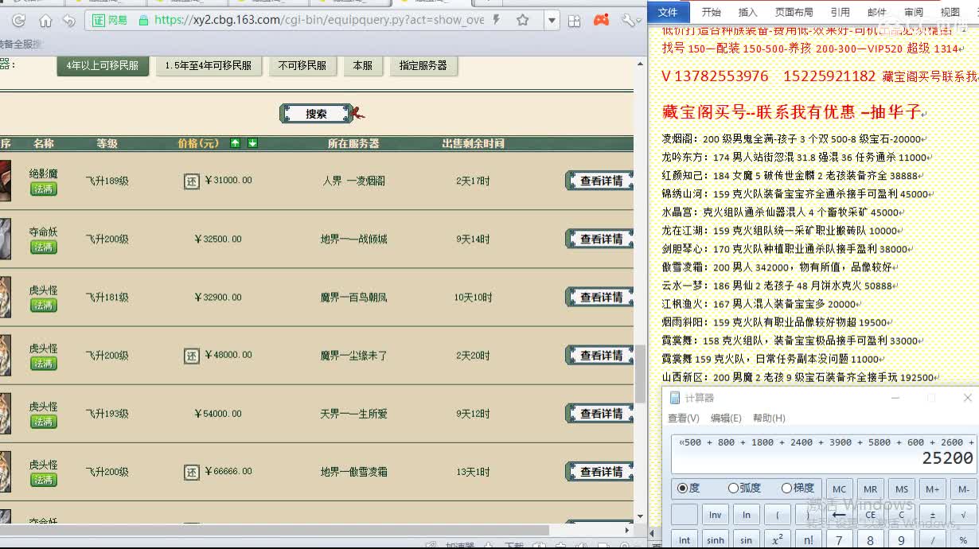The height and width of the screenshot is (549, 979).
Task: Click calculator MS memory store key
Action: point(902,489)
